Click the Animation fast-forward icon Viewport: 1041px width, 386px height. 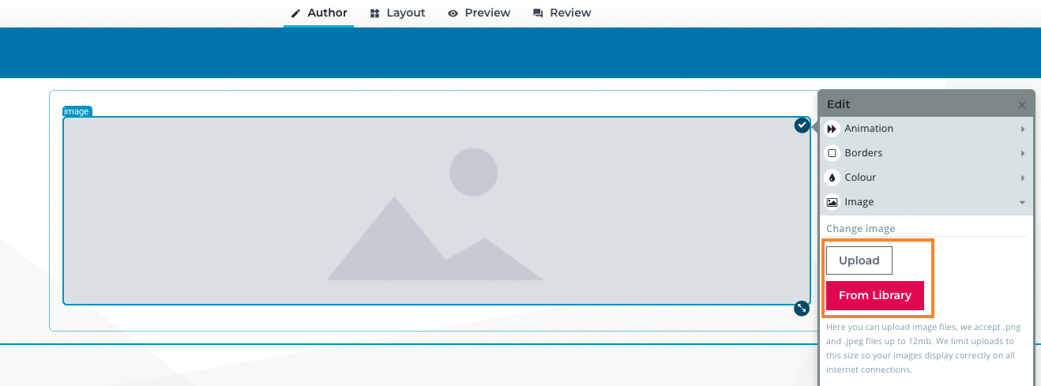(x=832, y=129)
